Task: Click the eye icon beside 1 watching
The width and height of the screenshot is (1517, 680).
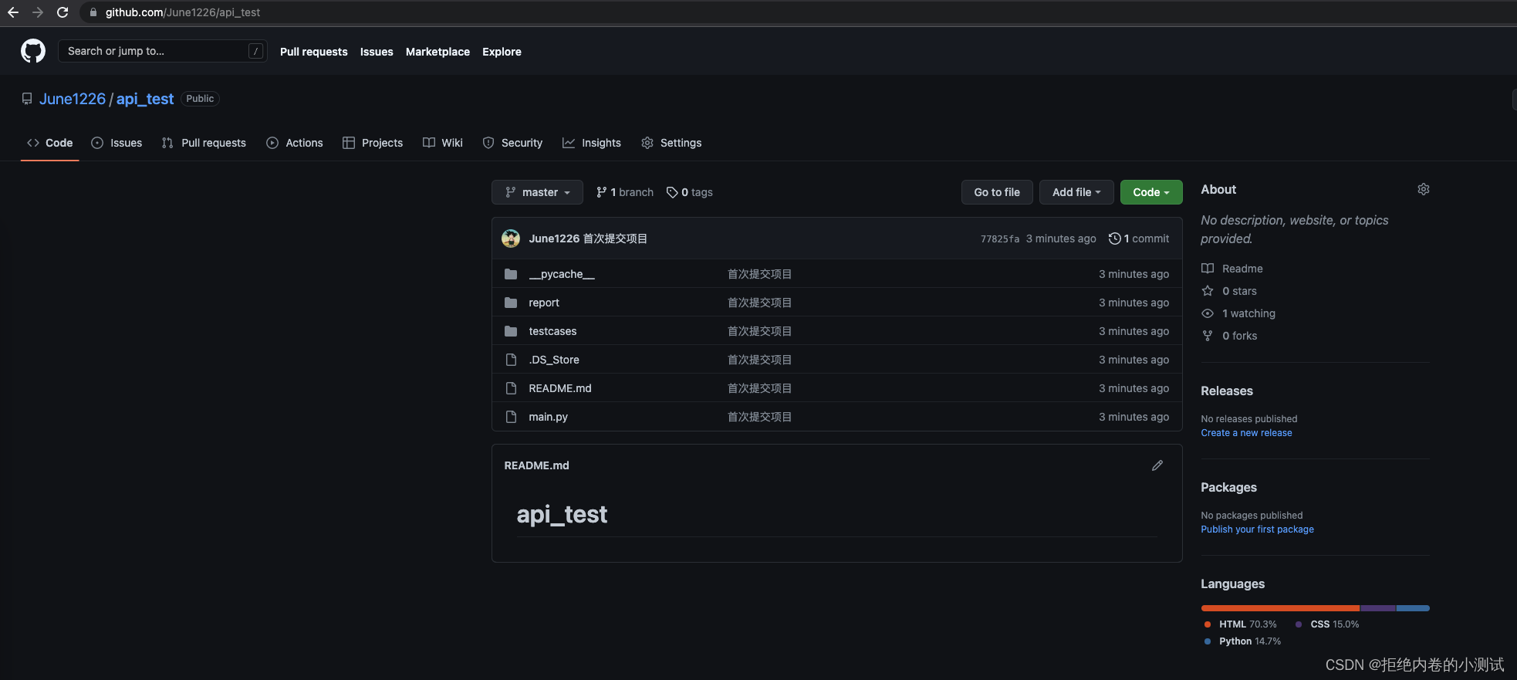Action: coord(1208,313)
